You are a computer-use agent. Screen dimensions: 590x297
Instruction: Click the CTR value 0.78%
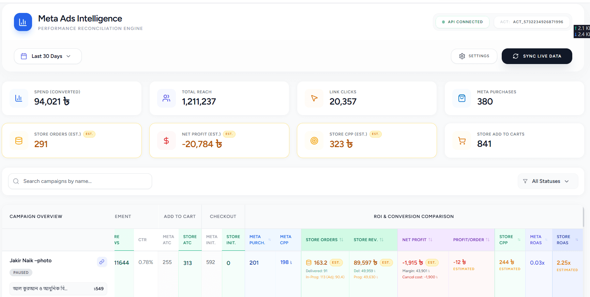pos(146,262)
